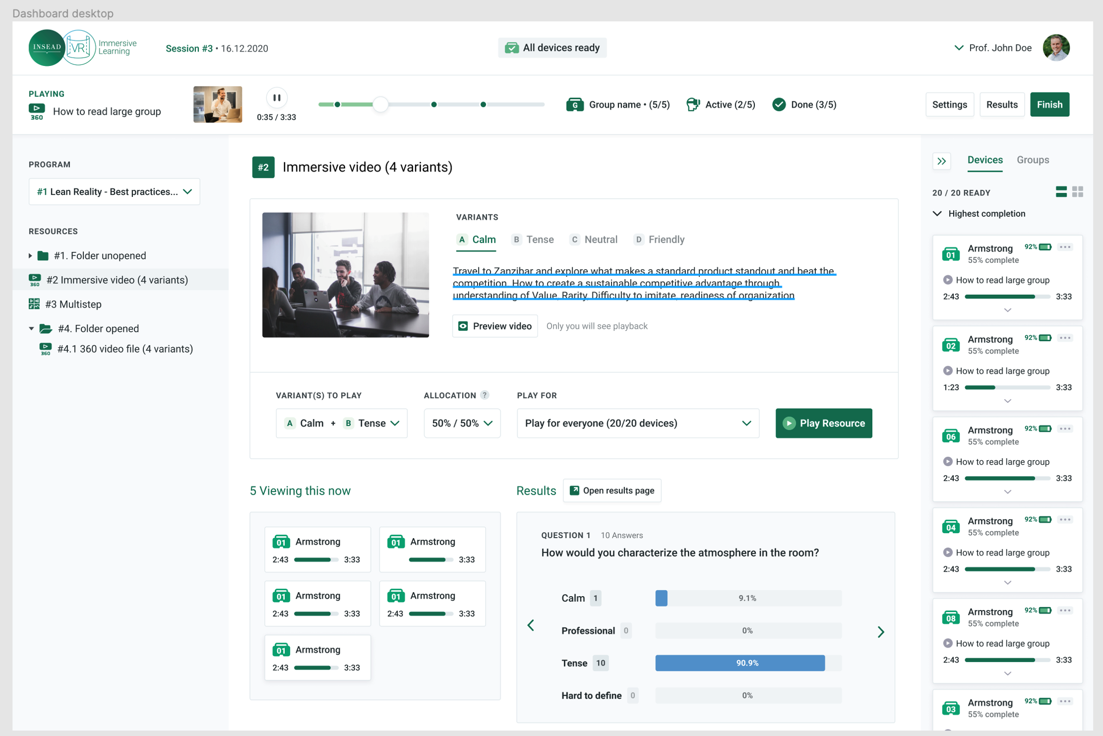Switch to the Groups tab
Image resolution: width=1103 pixels, height=736 pixels.
tap(1033, 160)
